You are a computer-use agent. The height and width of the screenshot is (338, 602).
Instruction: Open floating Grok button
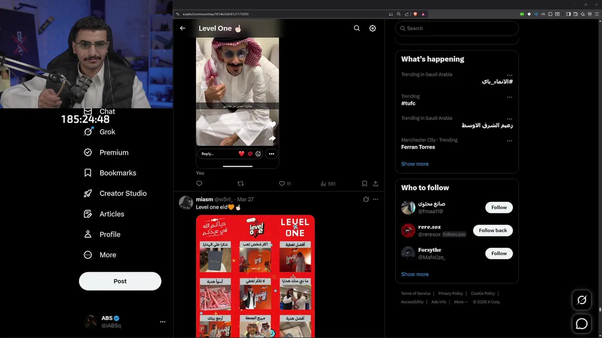(582, 300)
